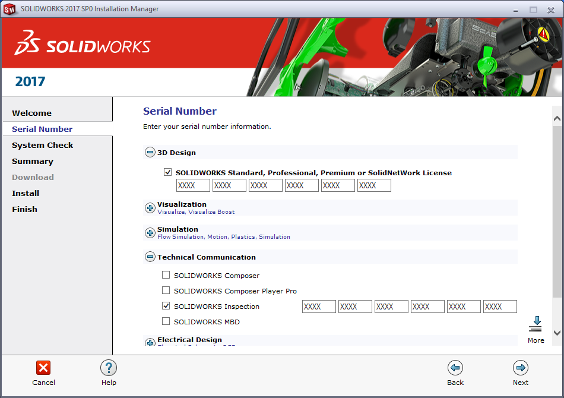Image resolution: width=564 pixels, height=398 pixels.
Task: Maximize the Installation Manager window
Action: (534, 10)
